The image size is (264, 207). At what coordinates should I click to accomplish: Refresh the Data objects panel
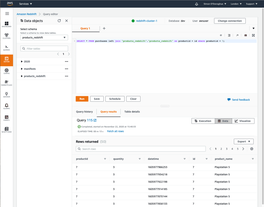[x=59, y=21]
